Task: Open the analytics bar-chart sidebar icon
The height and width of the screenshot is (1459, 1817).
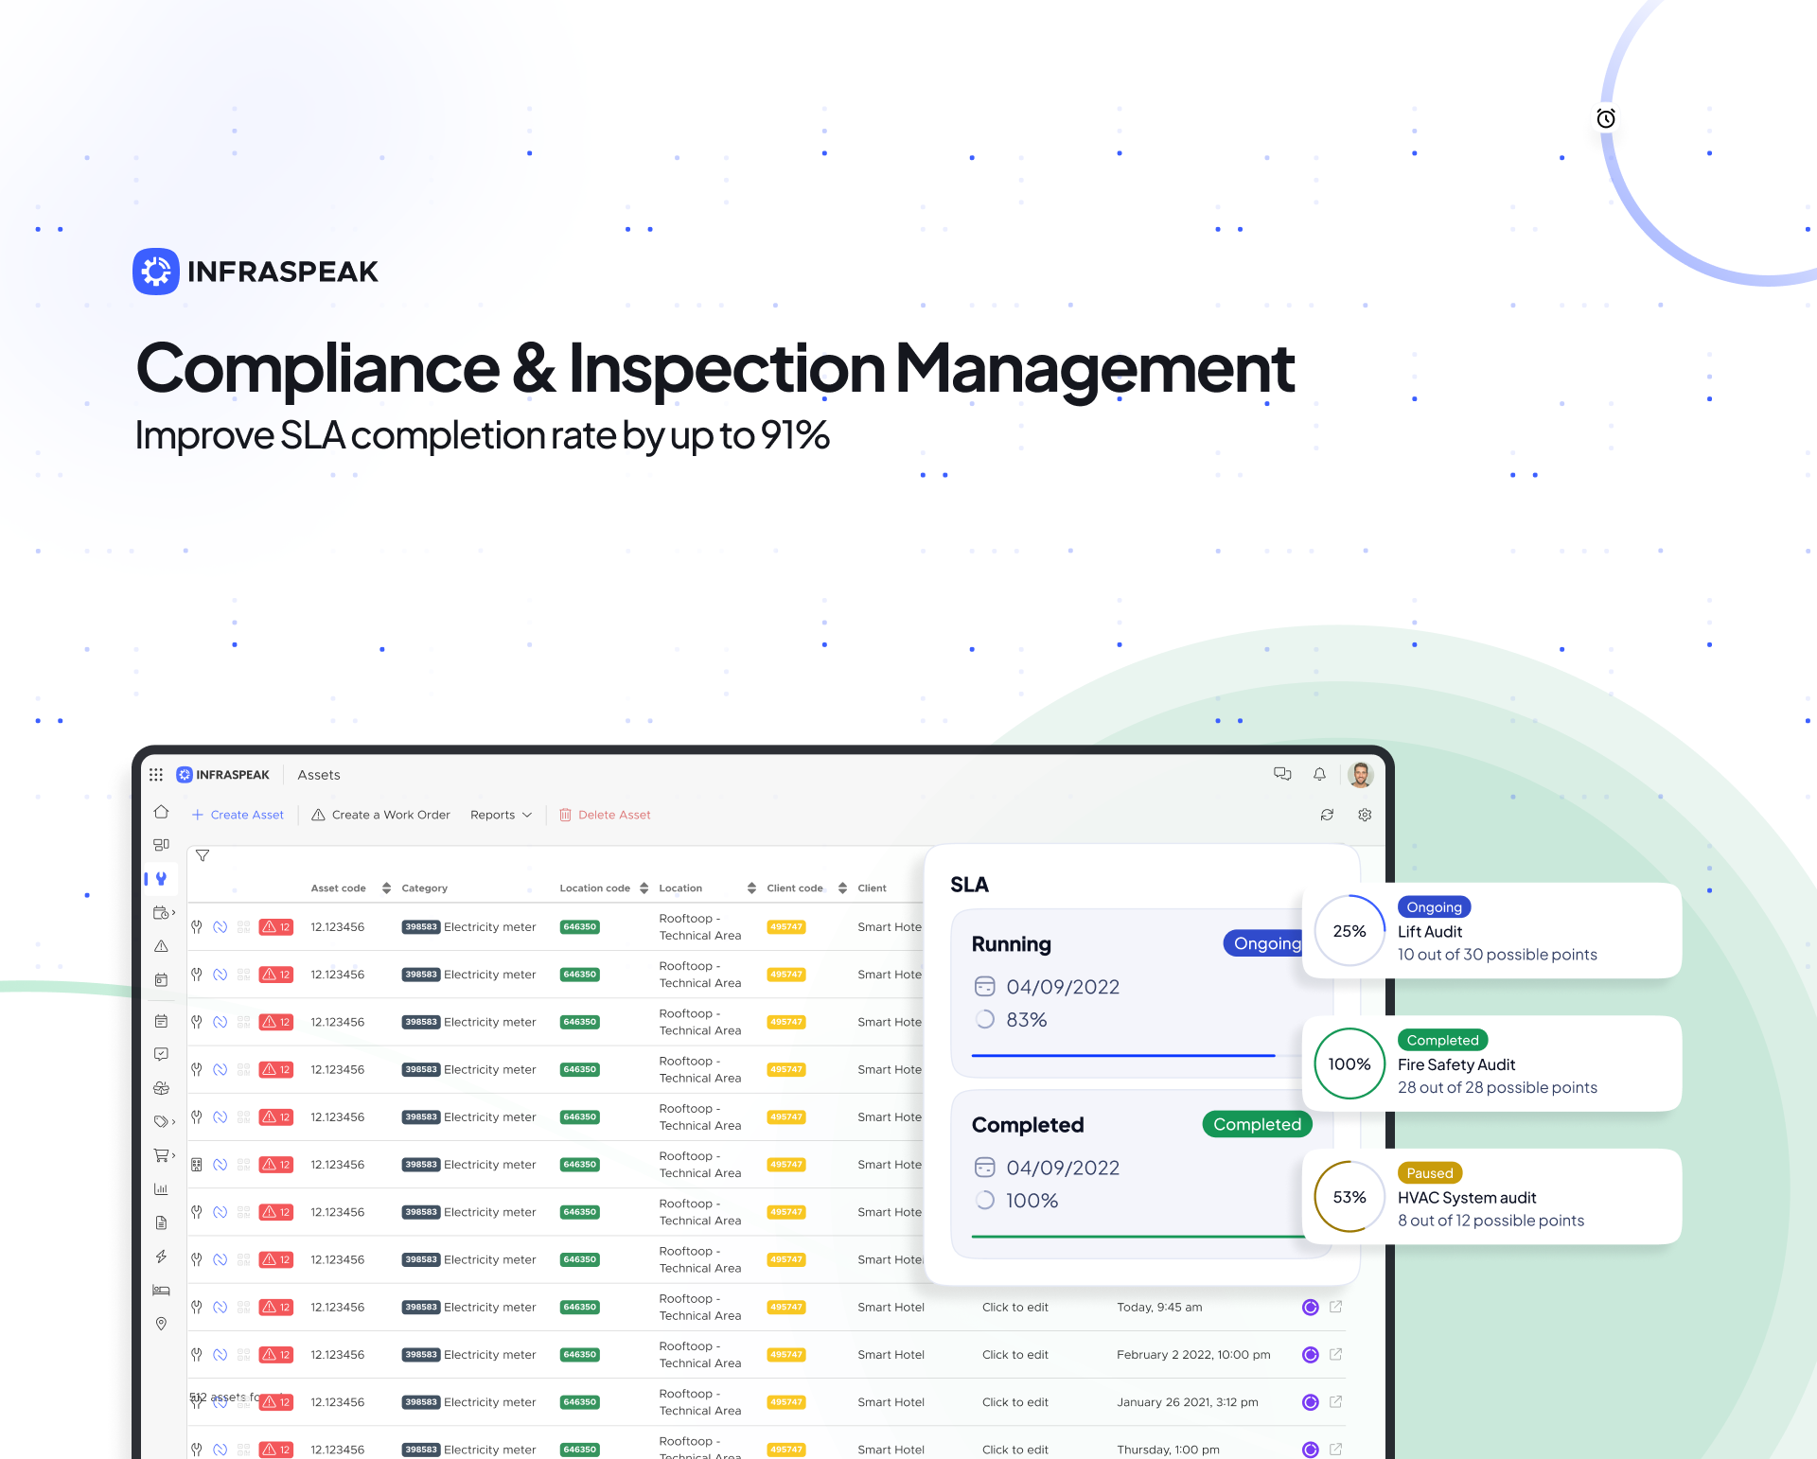Action: [161, 1188]
